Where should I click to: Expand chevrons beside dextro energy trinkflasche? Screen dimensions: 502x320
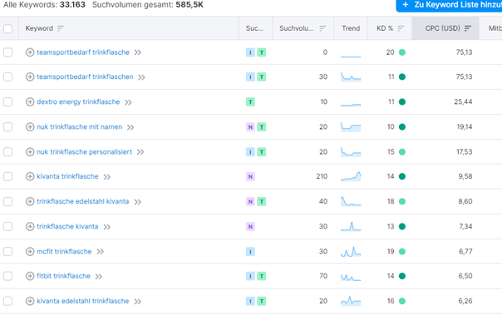click(x=128, y=102)
